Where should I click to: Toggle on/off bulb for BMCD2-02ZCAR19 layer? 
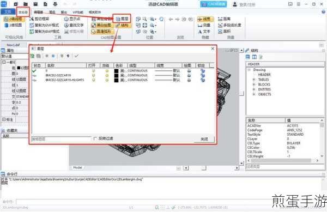pyautogui.click(x=93, y=75)
